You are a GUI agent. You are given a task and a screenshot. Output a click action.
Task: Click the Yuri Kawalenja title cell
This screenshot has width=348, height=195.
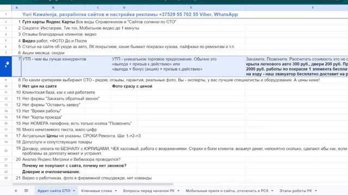(130, 15)
